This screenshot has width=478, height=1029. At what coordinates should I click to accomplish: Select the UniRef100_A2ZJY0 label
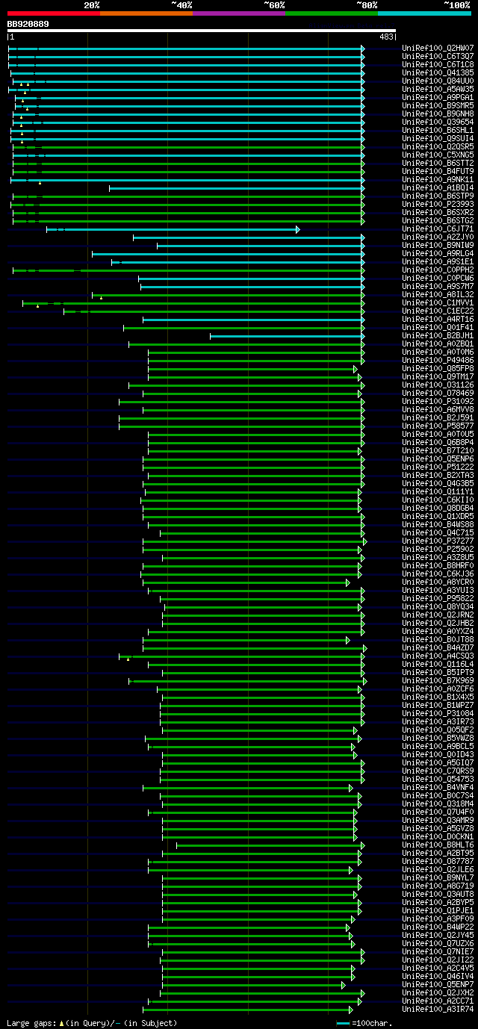pyautogui.click(x=438, y=237)
